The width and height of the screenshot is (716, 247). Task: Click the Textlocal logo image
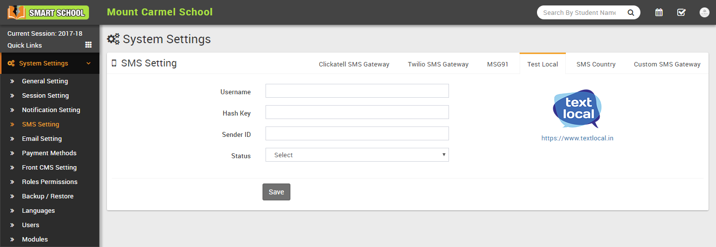pos(577,109)
